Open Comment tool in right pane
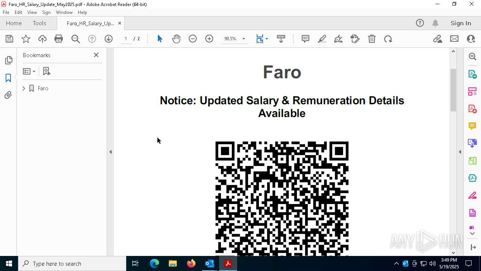The height and width of the screenshot is (271, 481). click(x=472, y=126)
